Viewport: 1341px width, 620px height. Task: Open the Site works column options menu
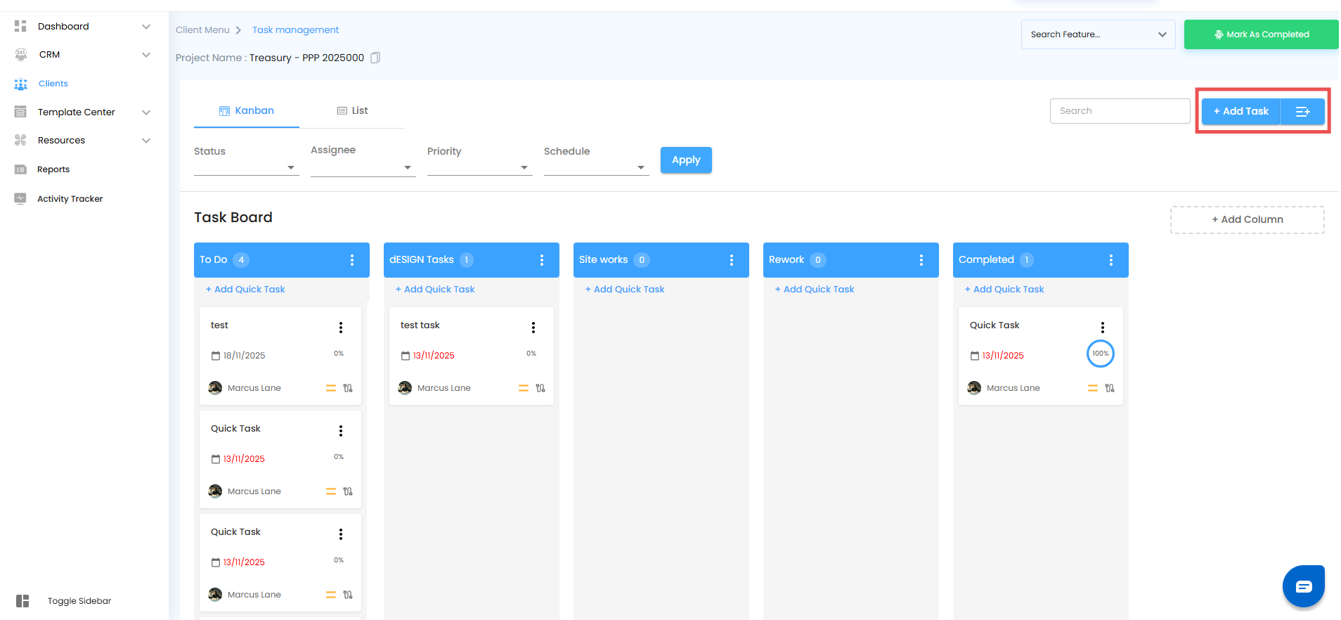click(732, 260)
